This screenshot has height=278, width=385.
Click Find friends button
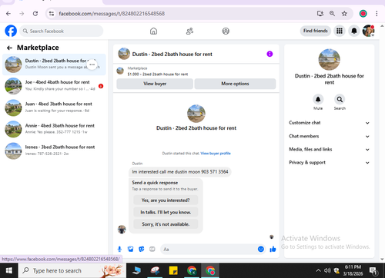tap(316, 31)
